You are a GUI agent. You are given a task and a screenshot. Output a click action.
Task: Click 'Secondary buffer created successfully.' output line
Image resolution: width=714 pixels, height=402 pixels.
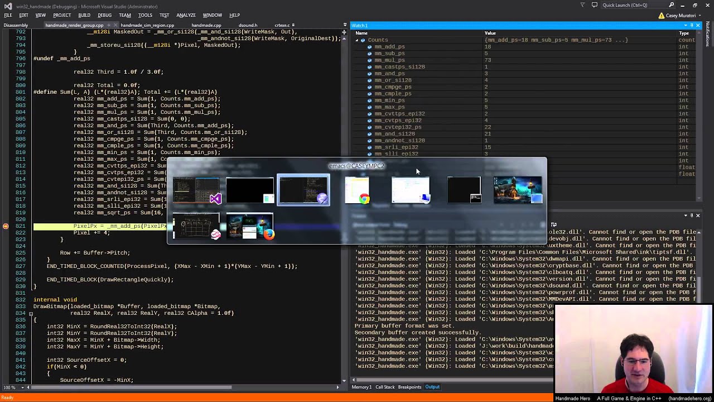(417, 332)
